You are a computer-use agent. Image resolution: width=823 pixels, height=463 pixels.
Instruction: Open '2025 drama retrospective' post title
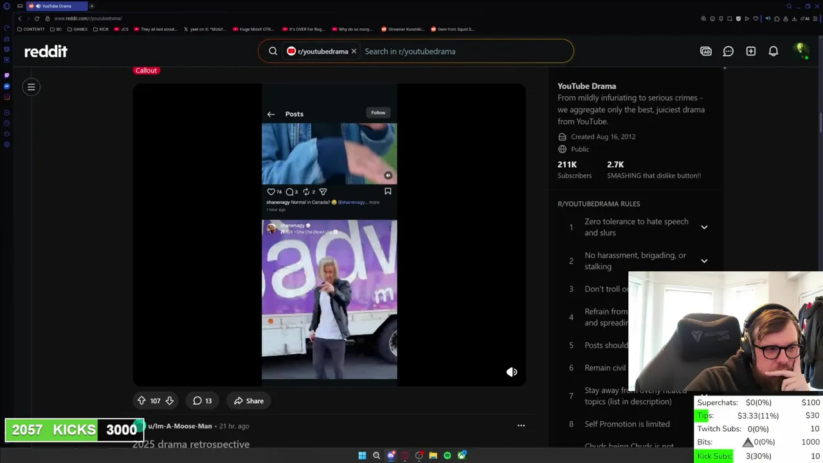click(191, 444)
